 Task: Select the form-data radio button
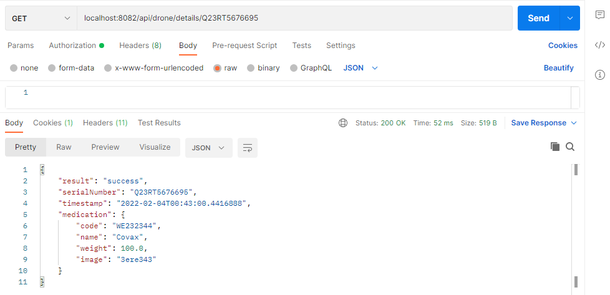click(52, 68)
